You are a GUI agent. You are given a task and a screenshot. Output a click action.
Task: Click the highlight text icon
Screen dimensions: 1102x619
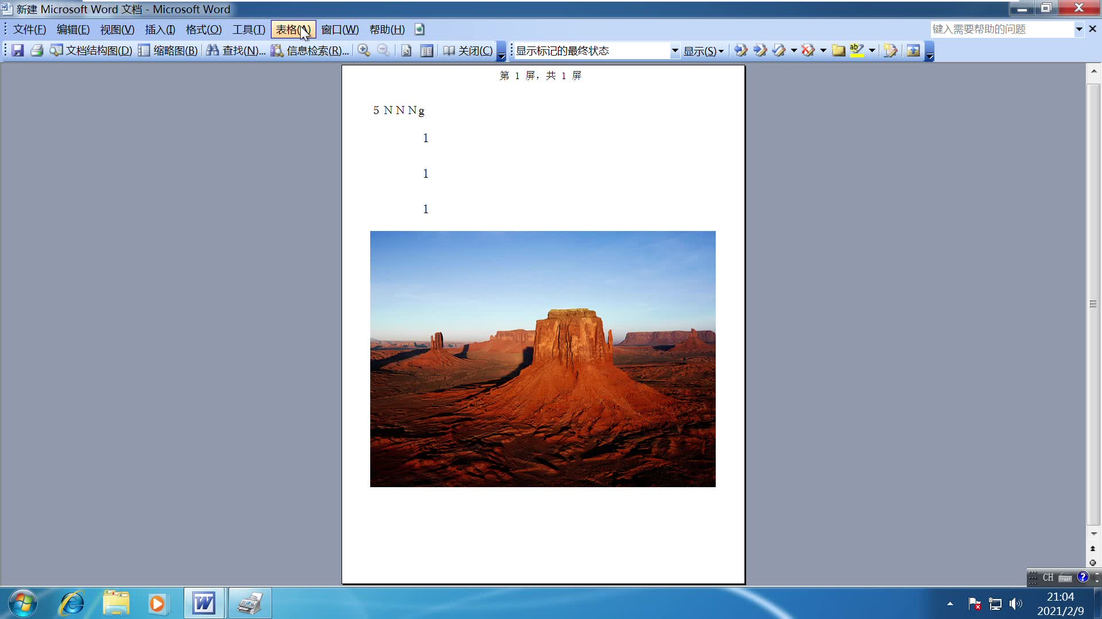pyautogui.click(x=857, y=50)
